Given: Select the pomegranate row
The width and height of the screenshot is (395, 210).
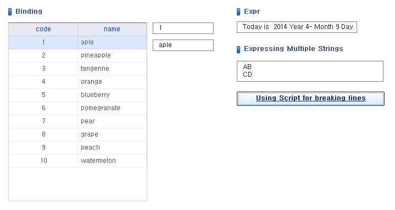Looking at the screenshot, I should point(77,108).
